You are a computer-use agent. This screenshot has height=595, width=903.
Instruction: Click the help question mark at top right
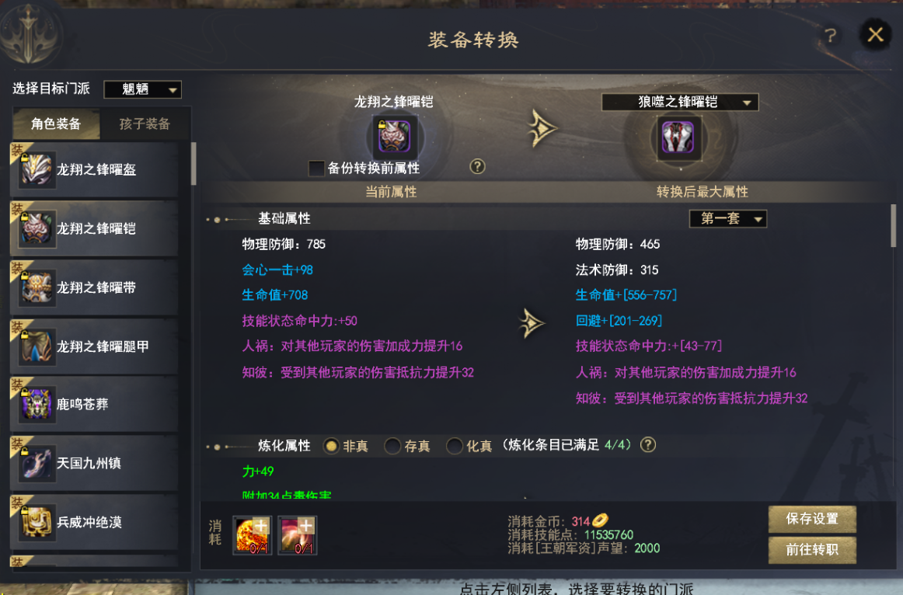(831, 36)
